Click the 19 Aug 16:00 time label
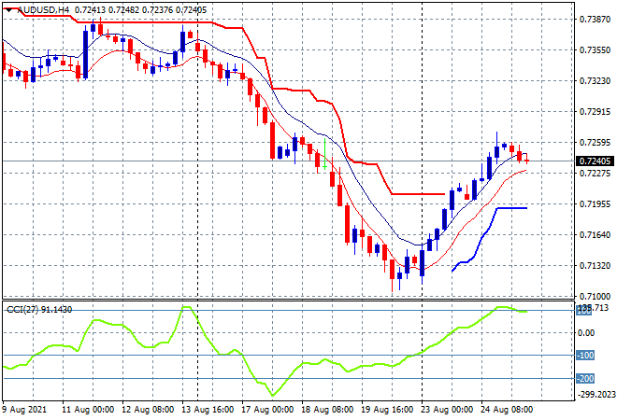The image size is (617, 420). pos(387,410)
